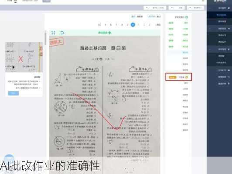Click the fullscreen expand icon above the homework image
Viewport: 232px width, 174px height.
(53, 33)
